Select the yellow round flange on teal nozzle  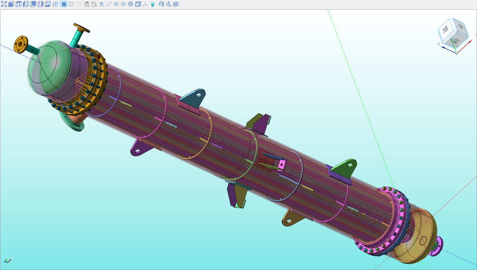[x=21, y=45]
